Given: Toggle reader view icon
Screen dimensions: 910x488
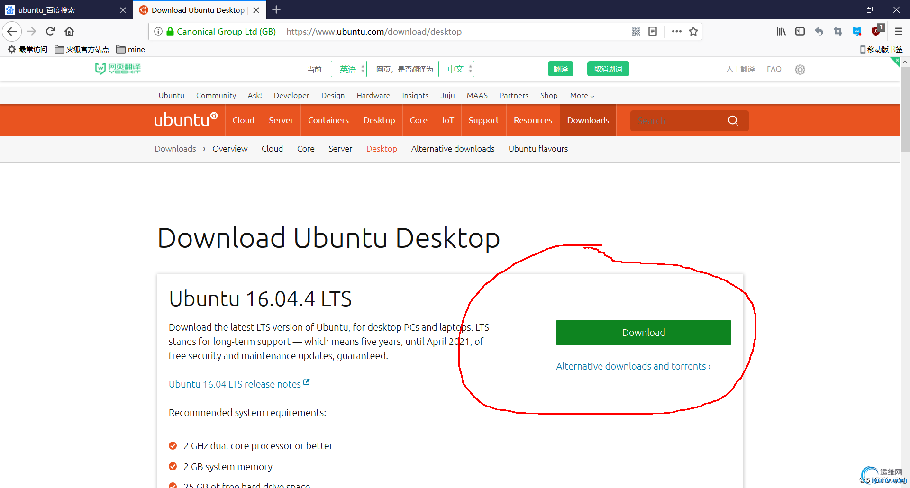Looking at the screenshot, I should [x=653, y=31].
